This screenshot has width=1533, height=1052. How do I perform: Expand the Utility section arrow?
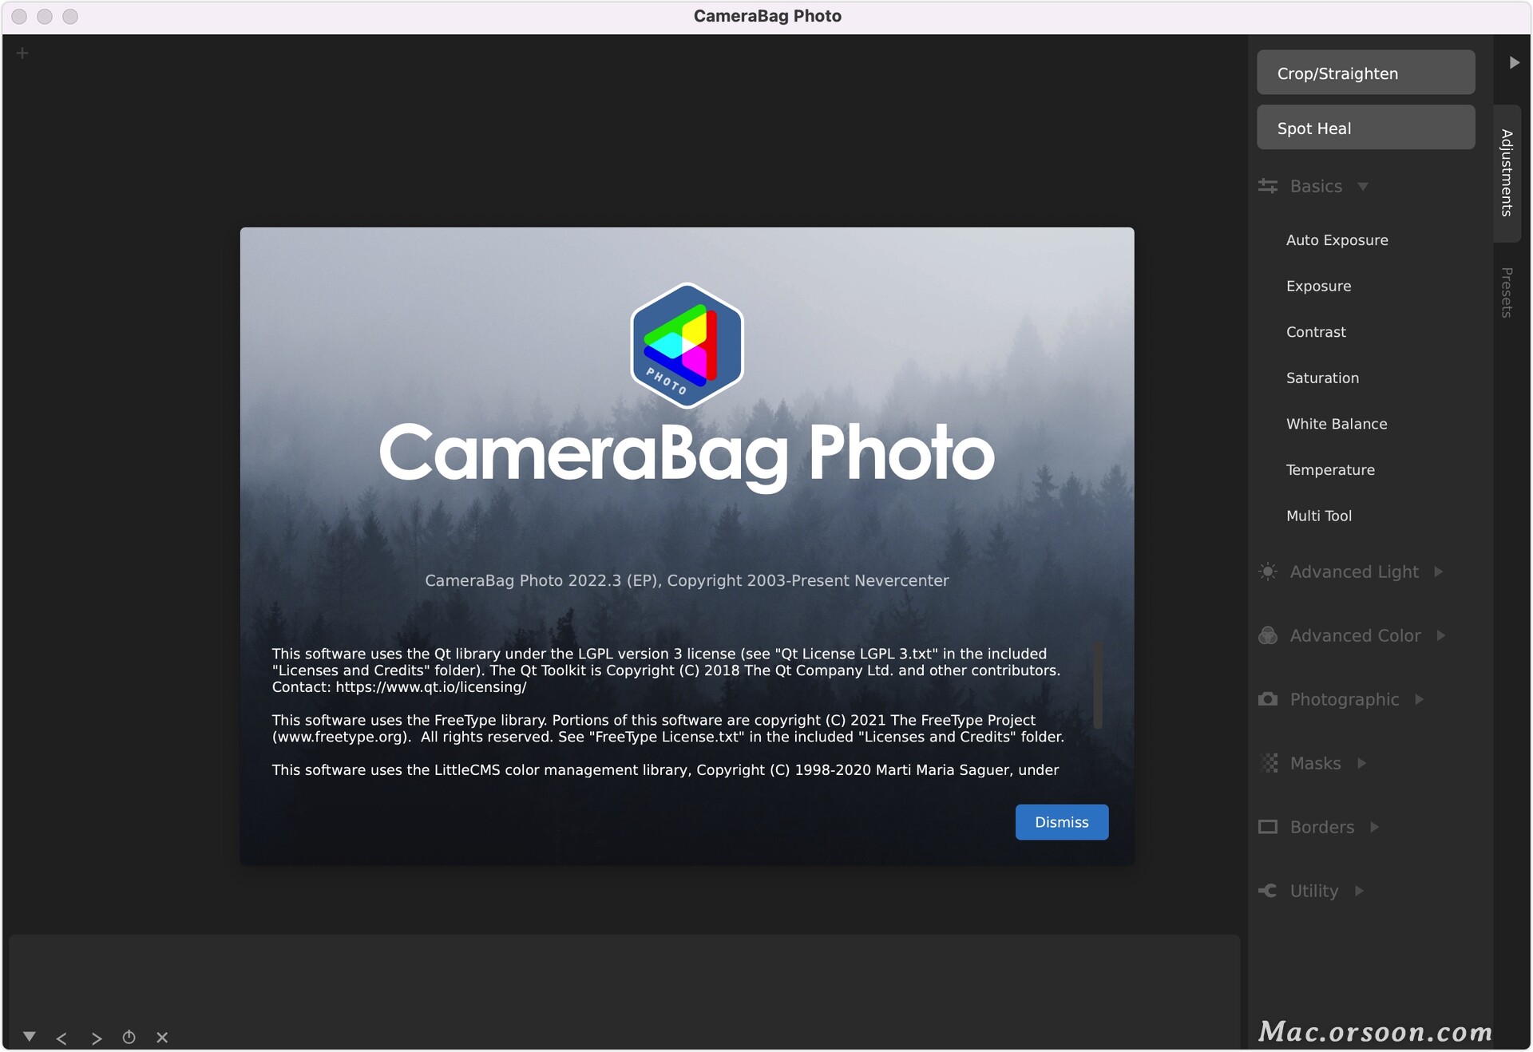point(1359,891)
